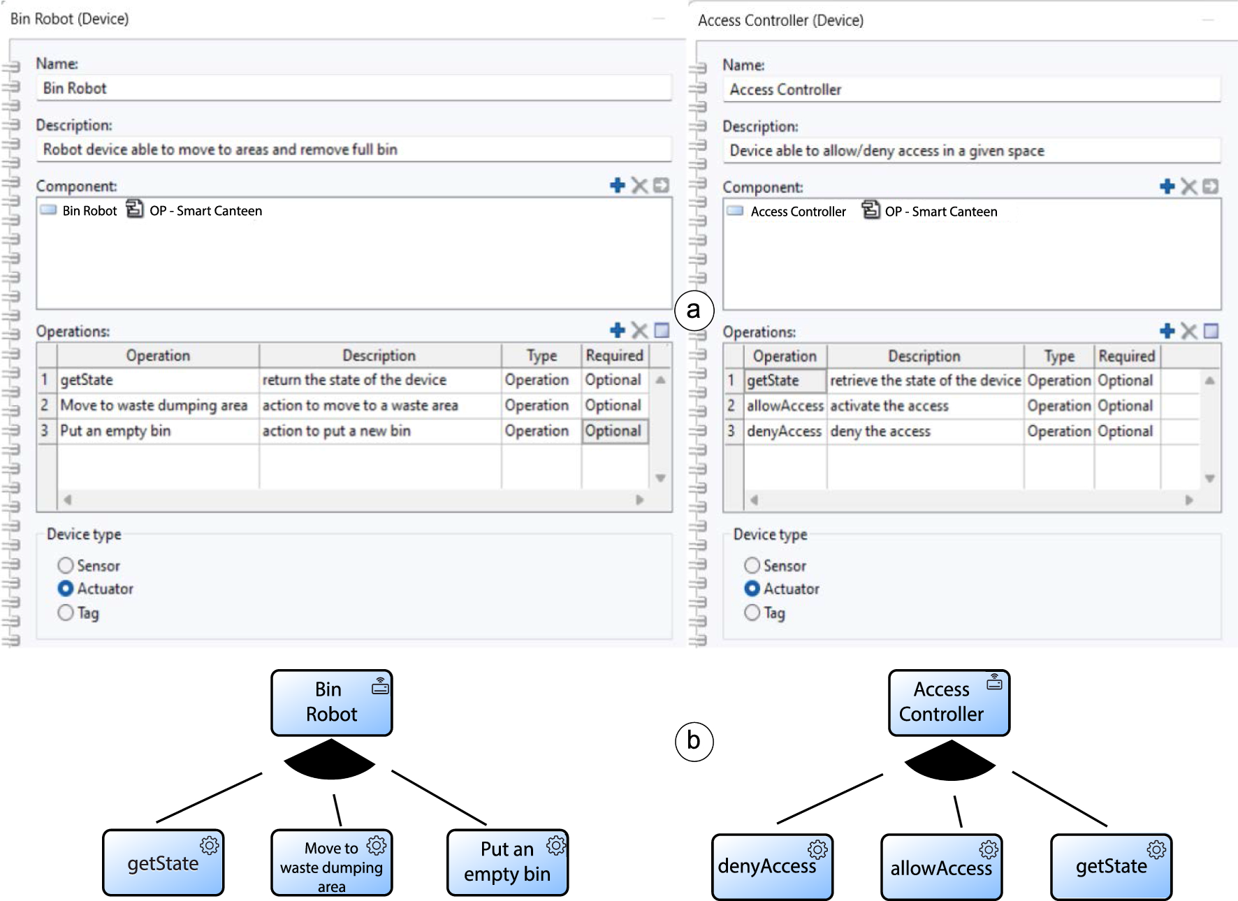Open Type cell of allowAccess operation
This screenshot has width=1238, height=901.
tap(1058, 406)
